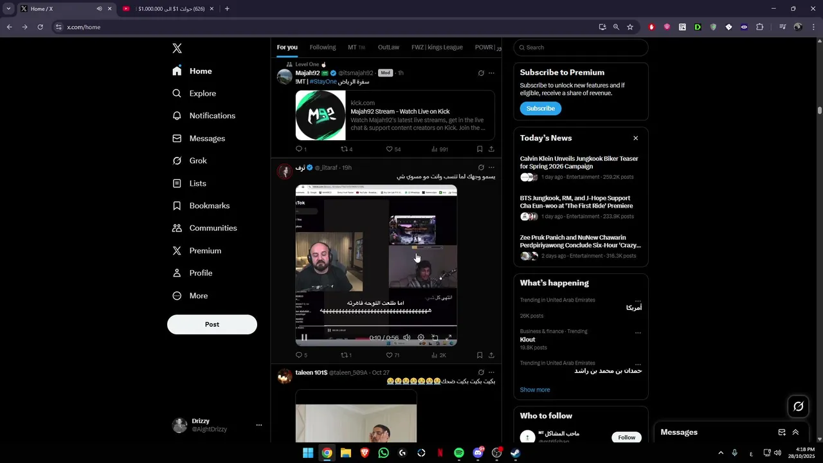
Task: Open Calvin Klein Jungkook news story
Action: point(581,168)
